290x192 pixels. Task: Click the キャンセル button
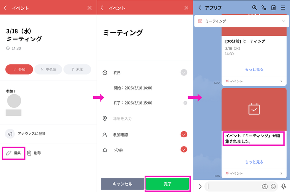click(122, 184)
